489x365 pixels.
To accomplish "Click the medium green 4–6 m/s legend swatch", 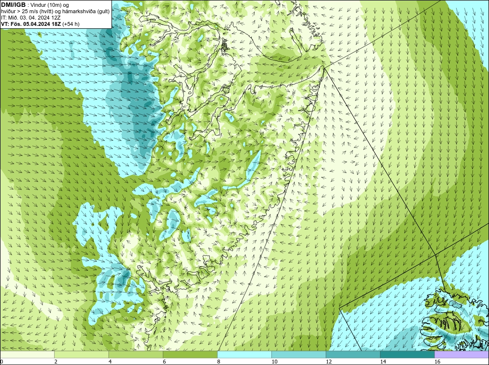I will click(135, 354).
